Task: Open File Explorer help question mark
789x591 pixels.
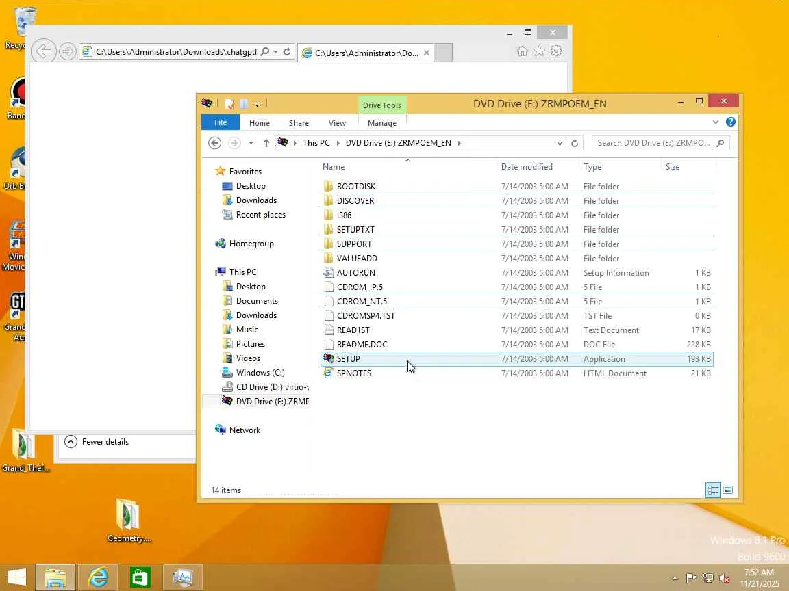Action: 731,122
